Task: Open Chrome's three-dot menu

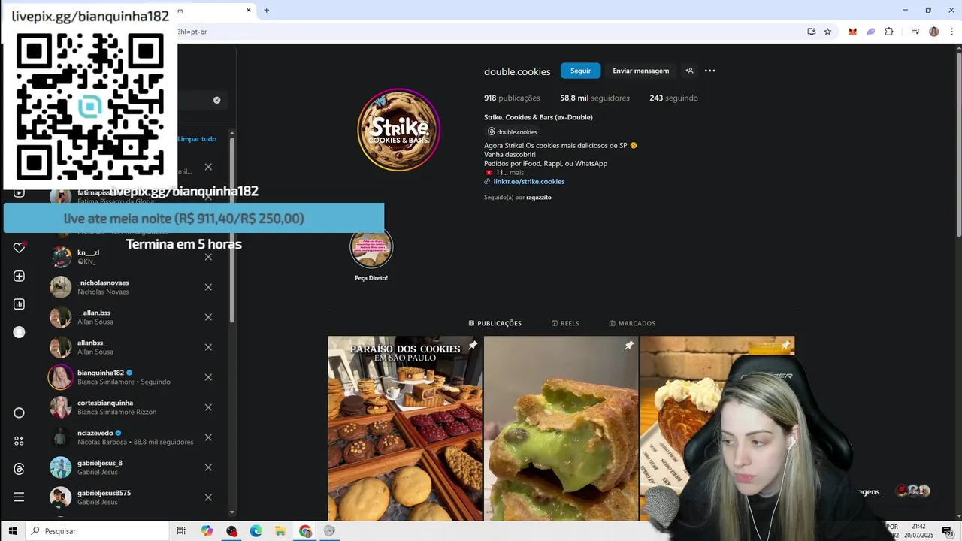Action: point(951,32)
